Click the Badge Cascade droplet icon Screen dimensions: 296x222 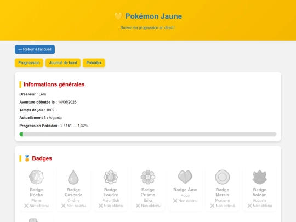[73, 177]
